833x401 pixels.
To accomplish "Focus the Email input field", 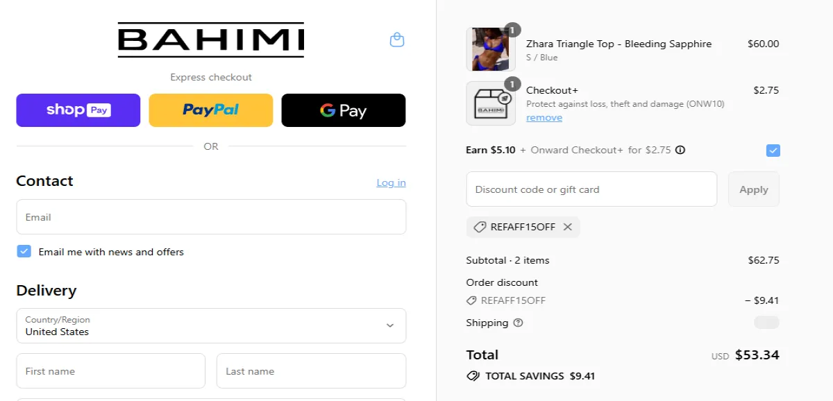I will 211,217.
